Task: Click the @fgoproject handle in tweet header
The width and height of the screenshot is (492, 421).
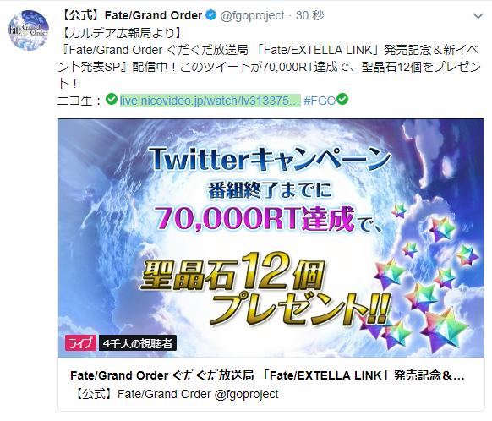Action: tap(252, 15)
